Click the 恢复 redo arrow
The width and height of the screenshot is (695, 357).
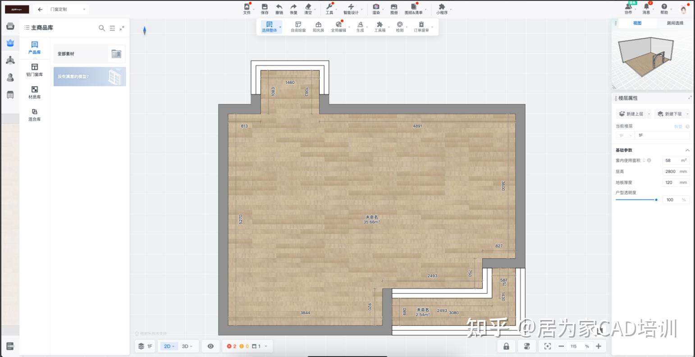coord(293,7)
